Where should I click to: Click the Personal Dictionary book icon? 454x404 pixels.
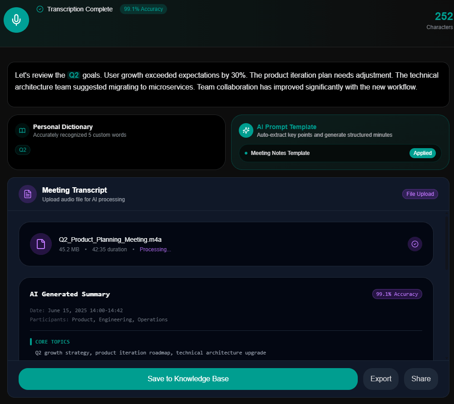tap(22, 130)
